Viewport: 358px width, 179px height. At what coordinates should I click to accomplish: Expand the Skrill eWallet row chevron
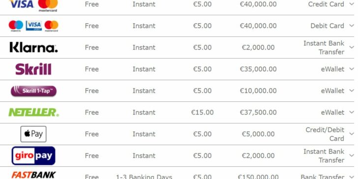point(352,69)
